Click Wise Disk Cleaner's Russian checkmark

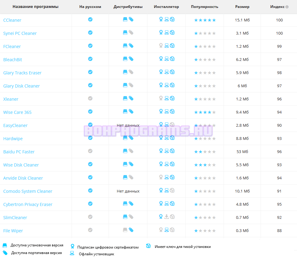tap(90, 164)
